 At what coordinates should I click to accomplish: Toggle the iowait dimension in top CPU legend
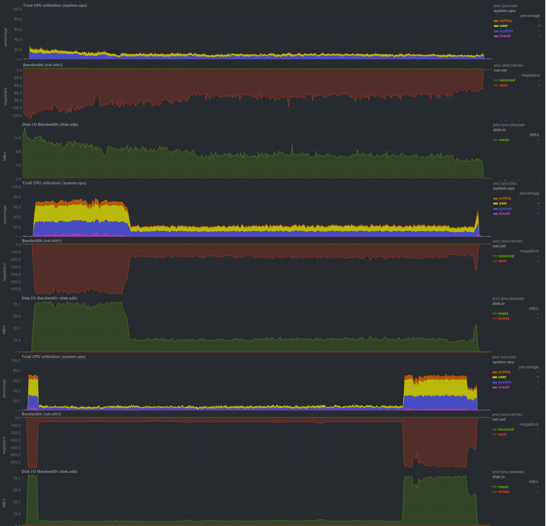click(505, 36)
